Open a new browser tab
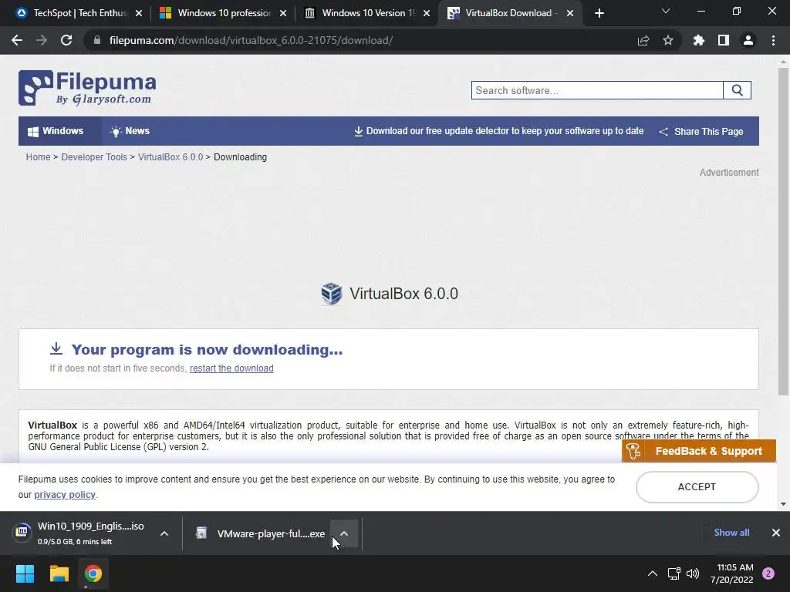790x592 pixels. [599, 14]
